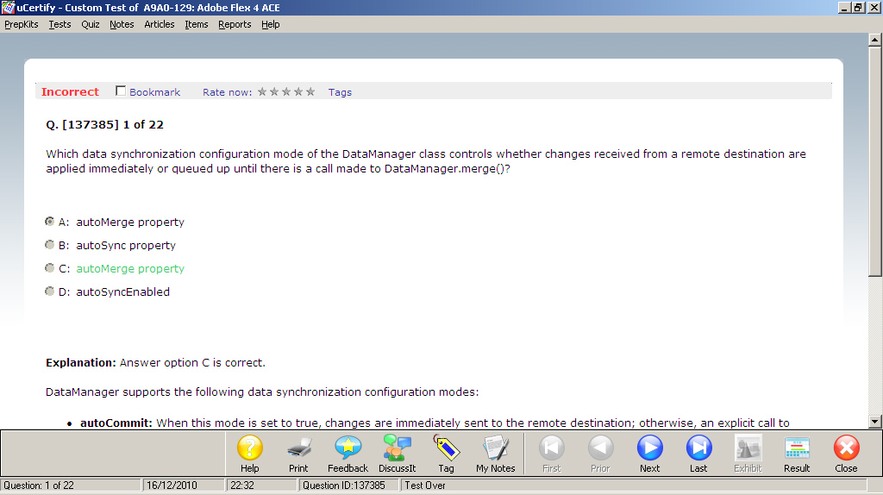Open the Articles menu
This screenshot has width=883, height=495.
[160, 24]
